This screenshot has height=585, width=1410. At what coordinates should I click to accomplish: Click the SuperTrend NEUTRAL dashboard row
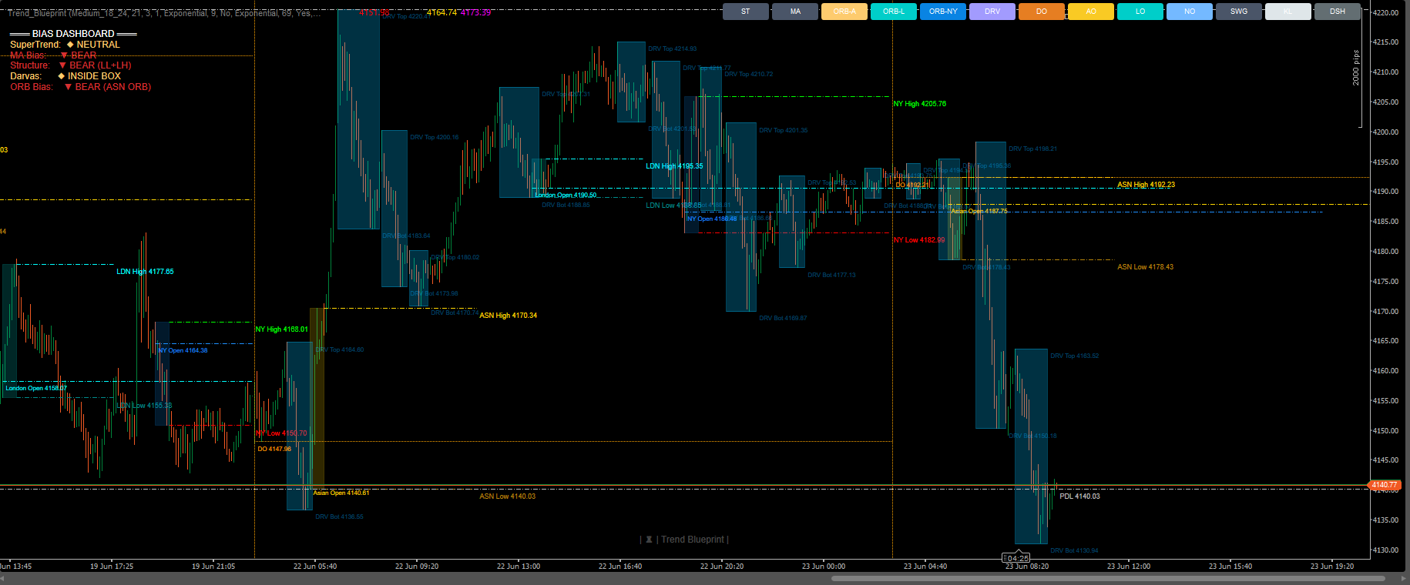65,45
